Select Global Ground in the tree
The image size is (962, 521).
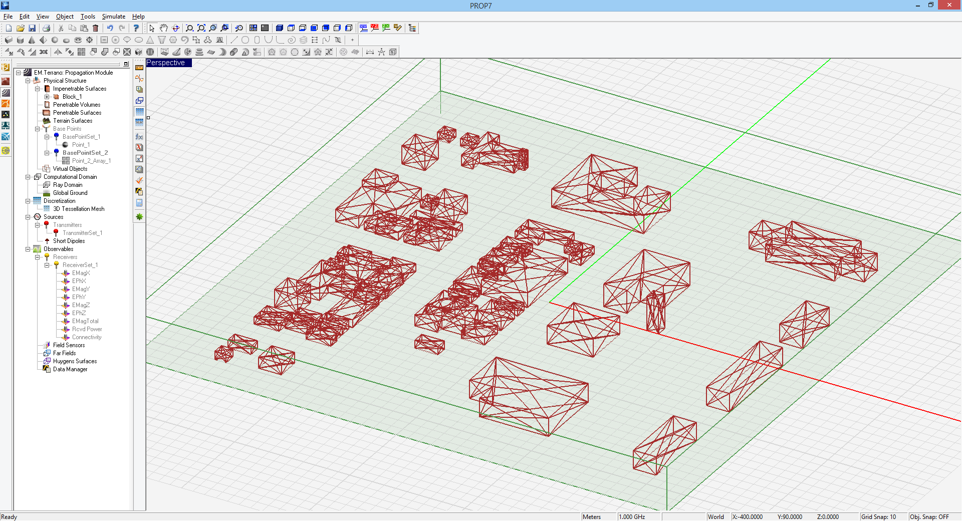click(x=70, y=193)
